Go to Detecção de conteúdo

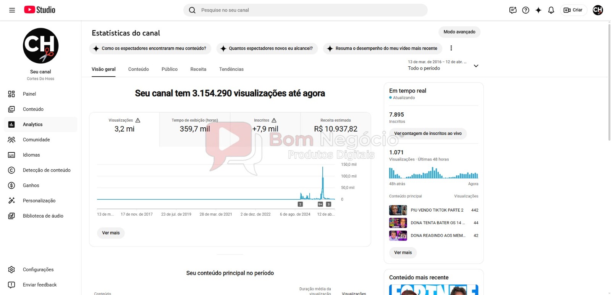tap(46, 170)
